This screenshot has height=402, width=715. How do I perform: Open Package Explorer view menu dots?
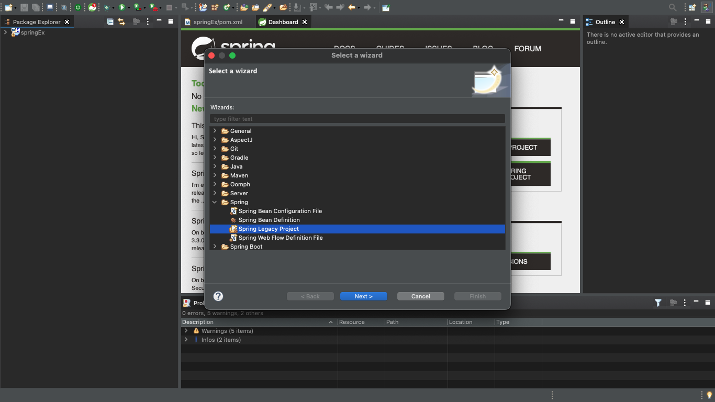click(x=148, y=22)
